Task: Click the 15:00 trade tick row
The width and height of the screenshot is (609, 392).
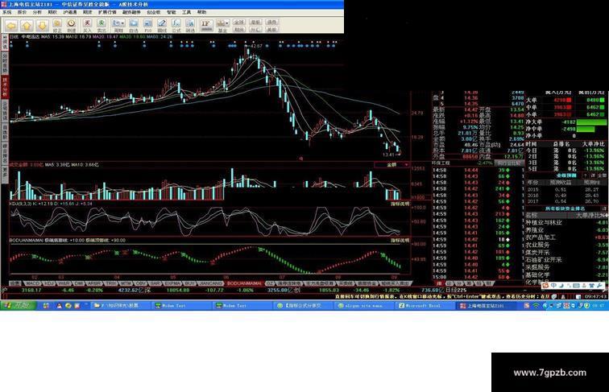Action: pyautogui.click(x=478, y=277)
